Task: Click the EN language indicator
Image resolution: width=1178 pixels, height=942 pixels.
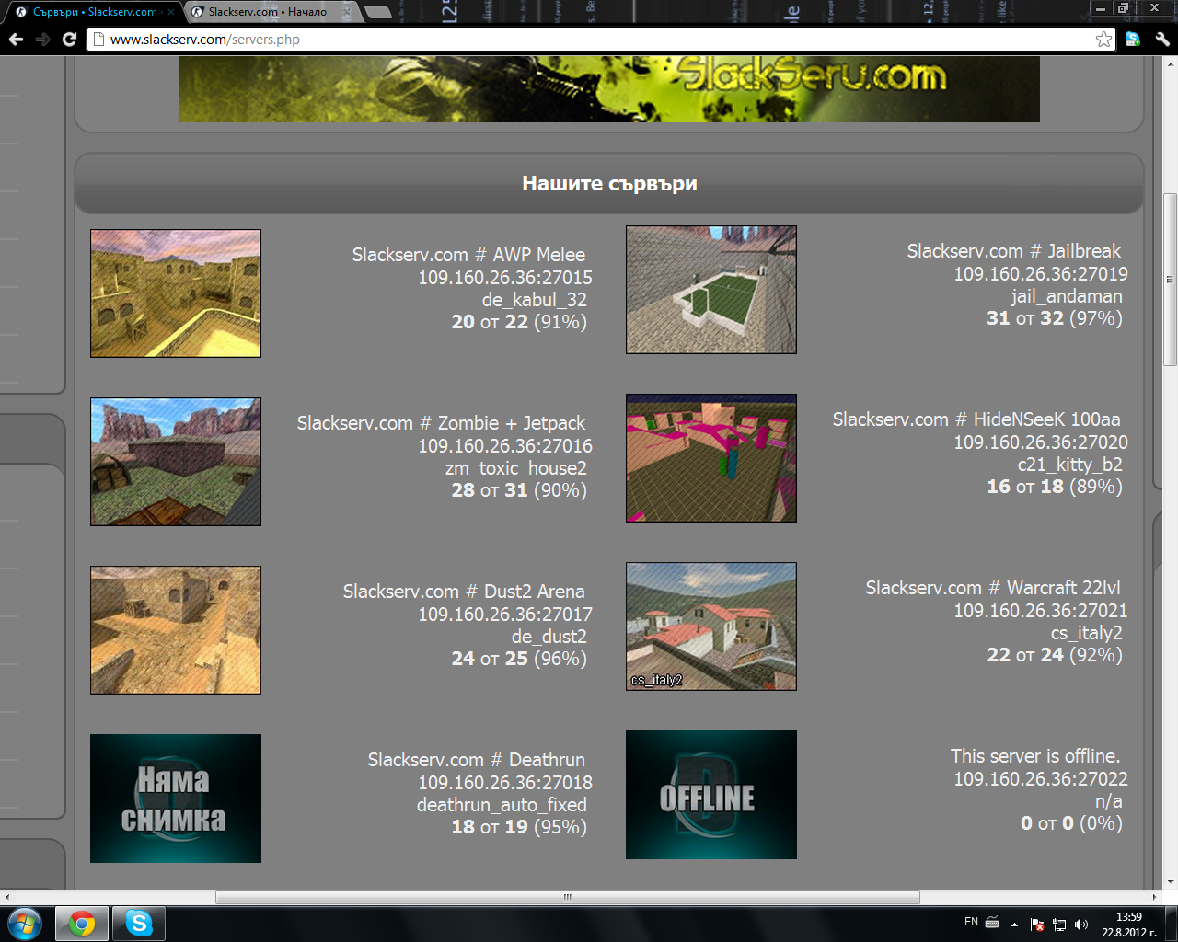Action: point(971,922)
